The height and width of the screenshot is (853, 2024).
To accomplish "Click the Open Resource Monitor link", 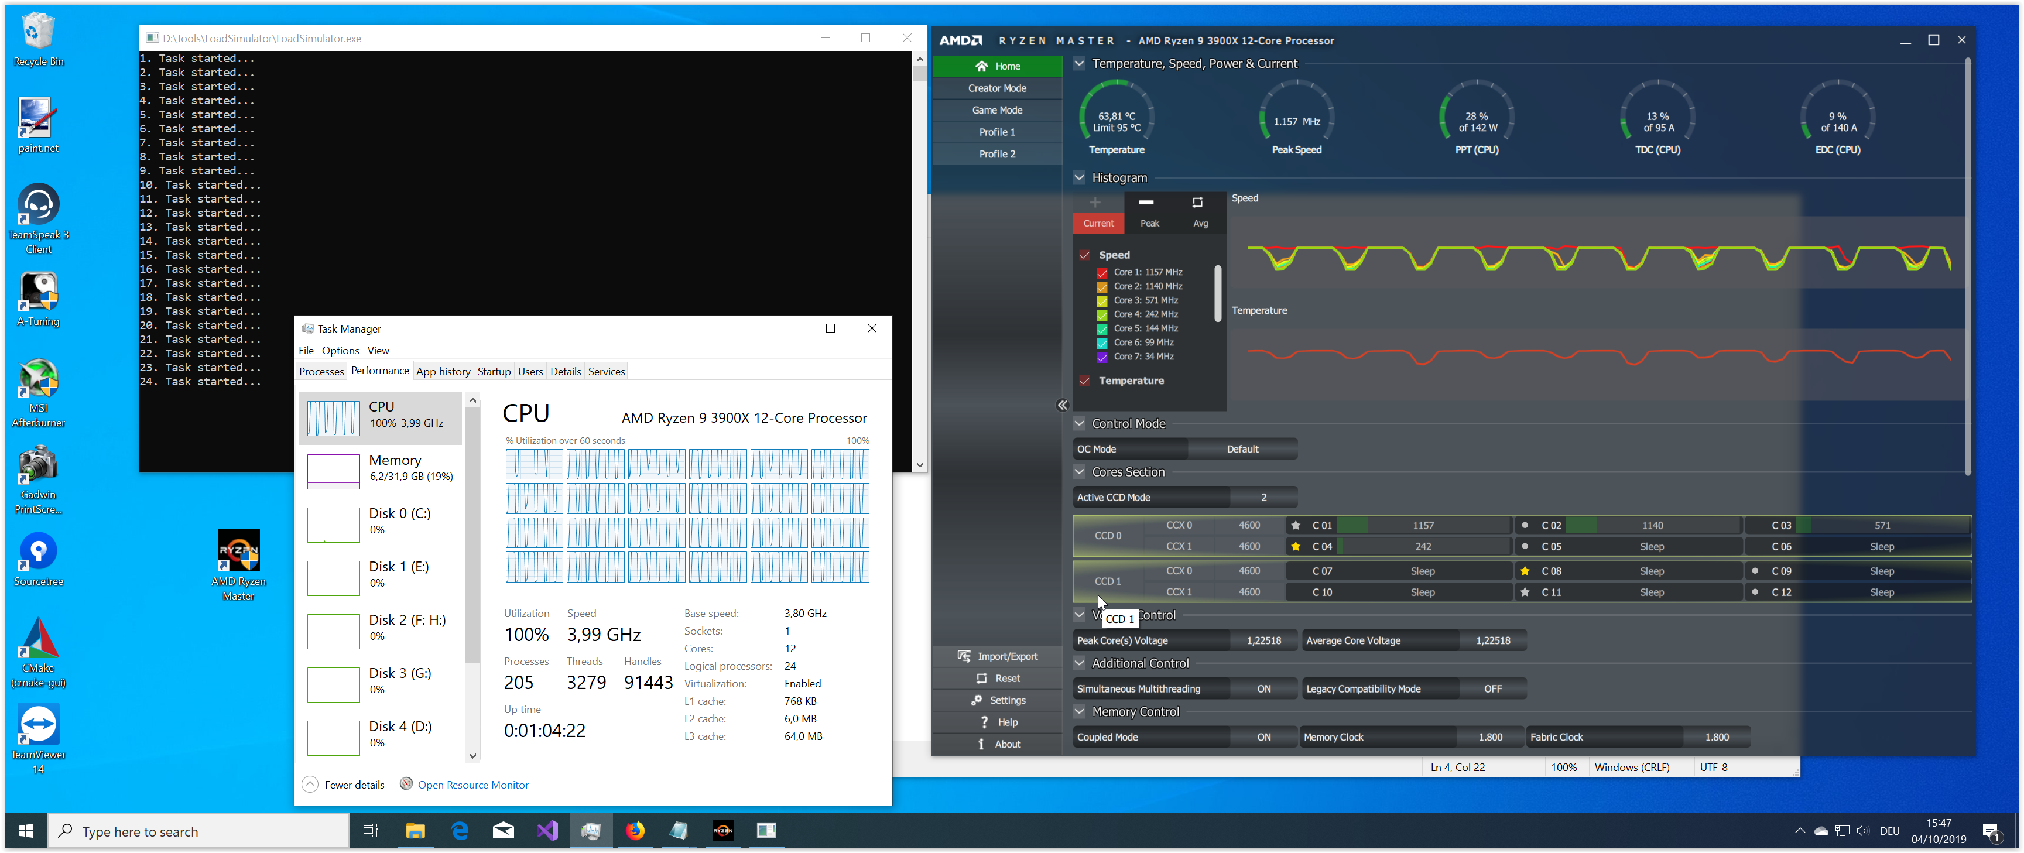I will pyautogui.click(x=473, y=785).
